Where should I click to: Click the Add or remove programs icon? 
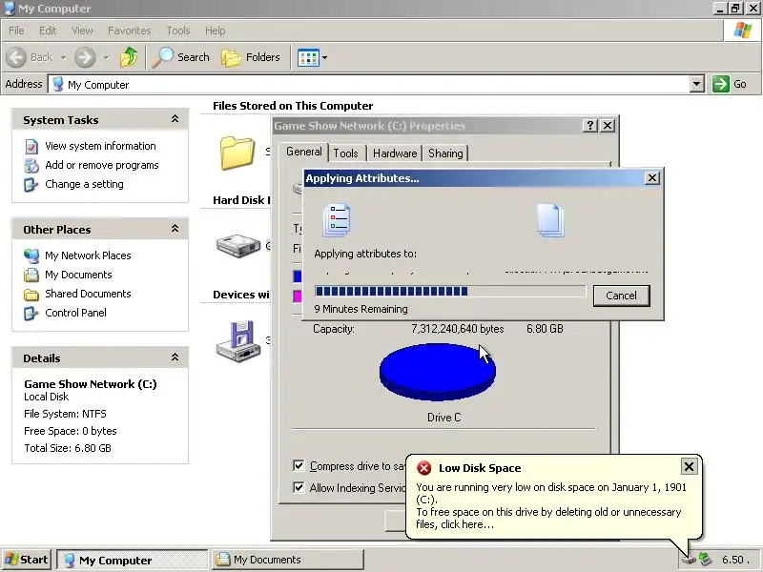pos(31,165)
